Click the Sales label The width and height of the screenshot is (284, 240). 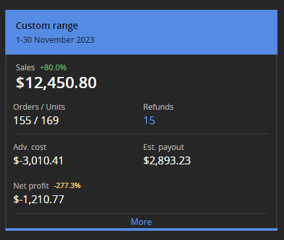tap(25, 68)
